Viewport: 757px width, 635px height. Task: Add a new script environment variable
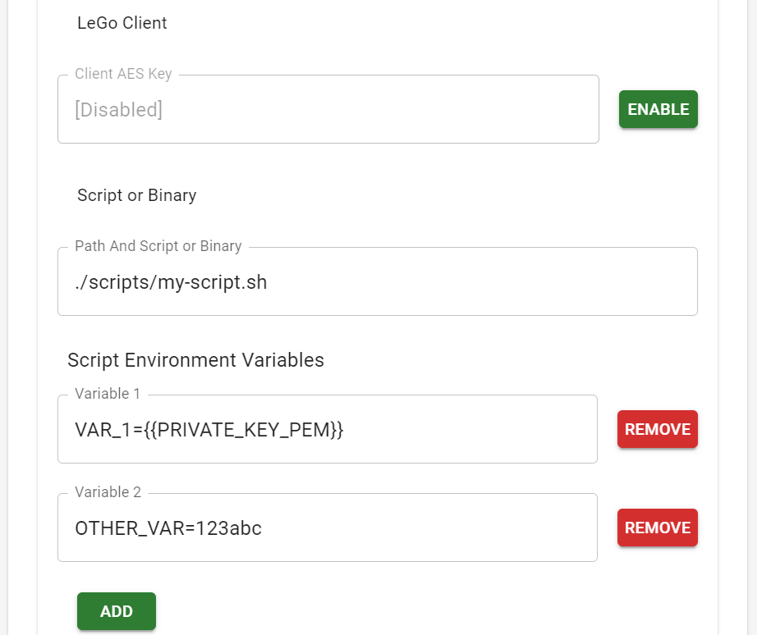pyautogui.click(x=116, y=610)
